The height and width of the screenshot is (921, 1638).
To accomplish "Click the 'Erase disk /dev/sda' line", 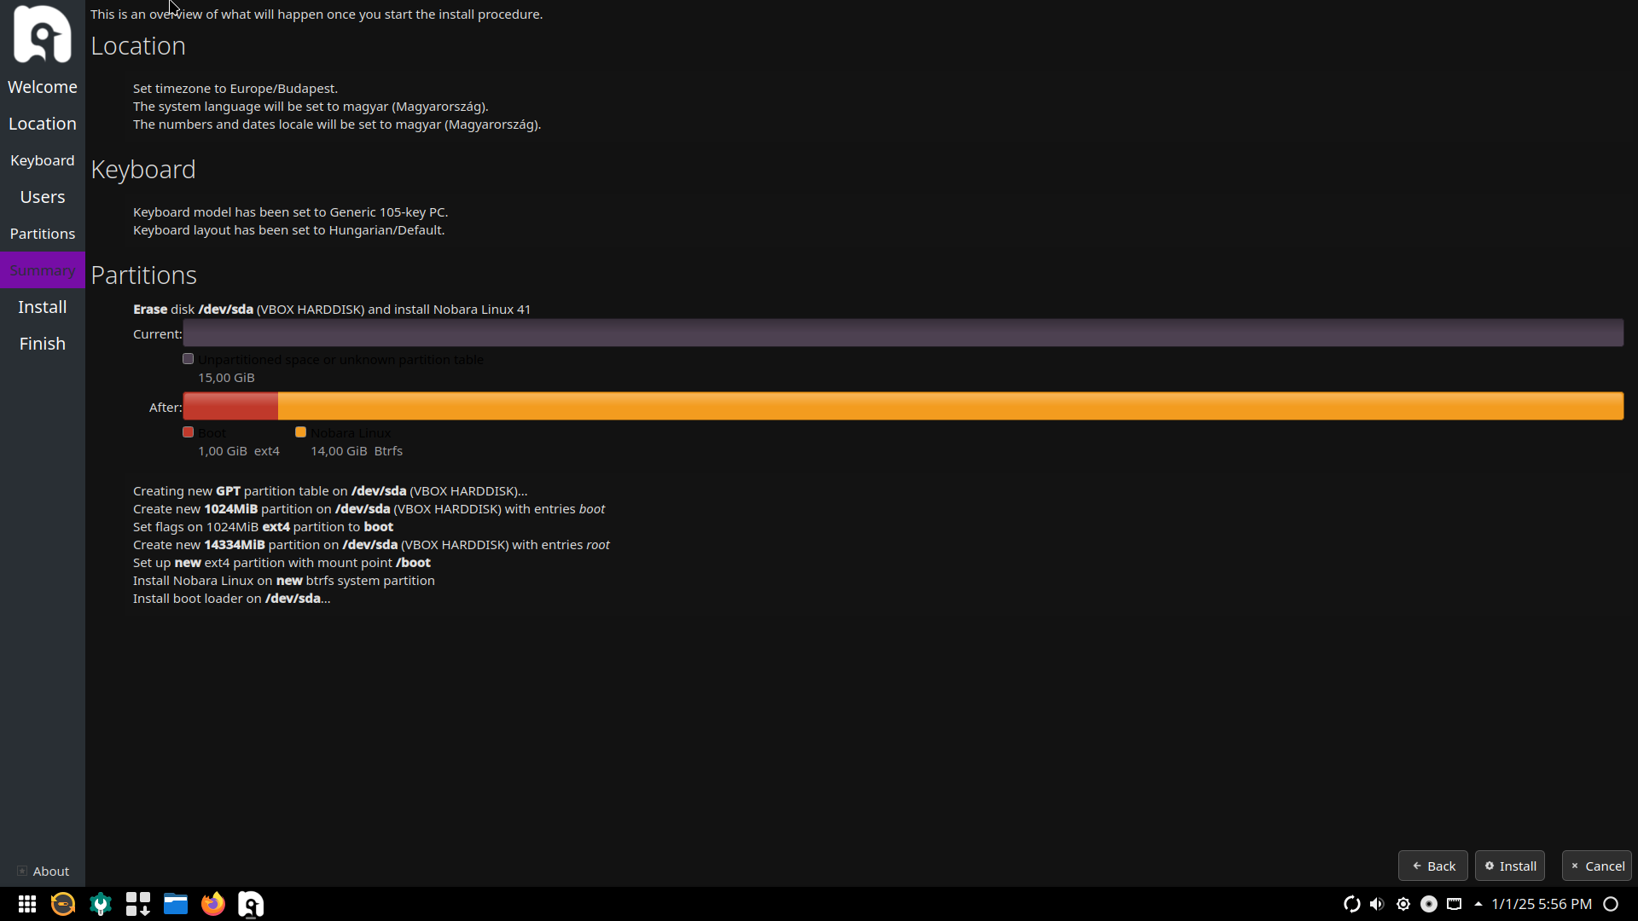I will pyautogui.click(x=332, y=310).
